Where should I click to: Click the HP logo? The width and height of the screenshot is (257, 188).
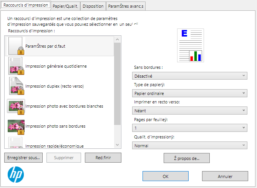pyautogui.click(x=16, y=174)
